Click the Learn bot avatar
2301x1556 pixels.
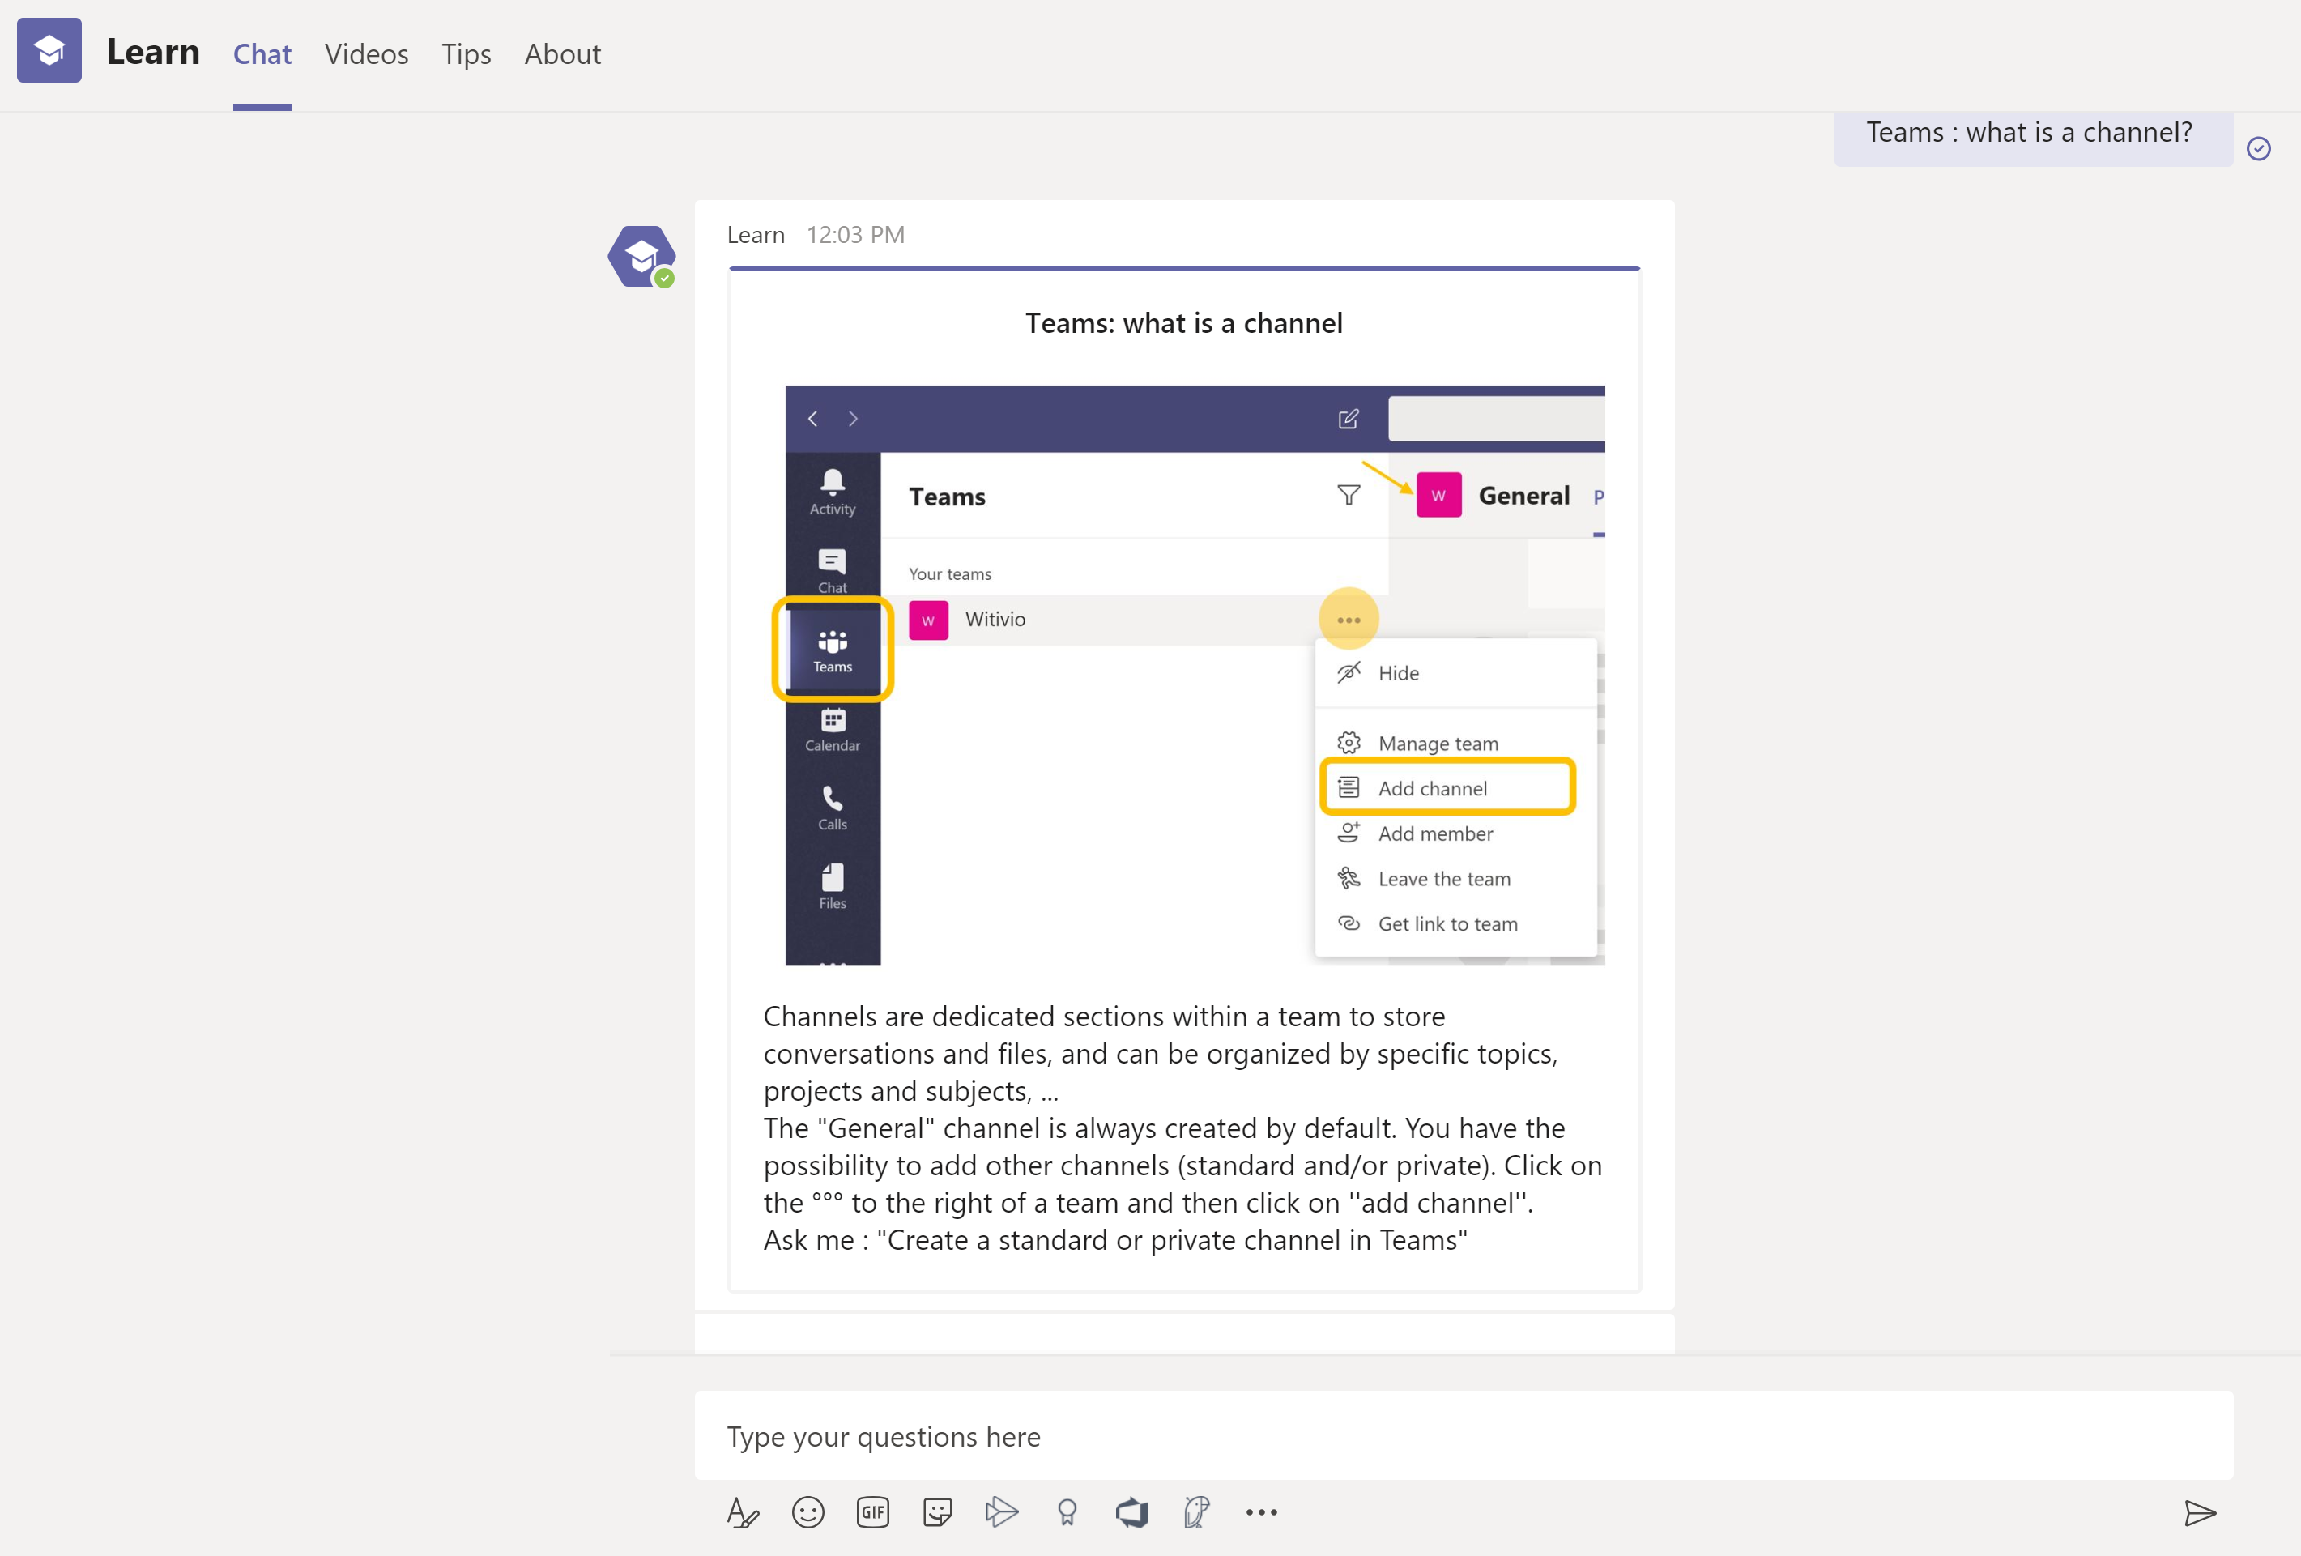(x=641, y=257)
